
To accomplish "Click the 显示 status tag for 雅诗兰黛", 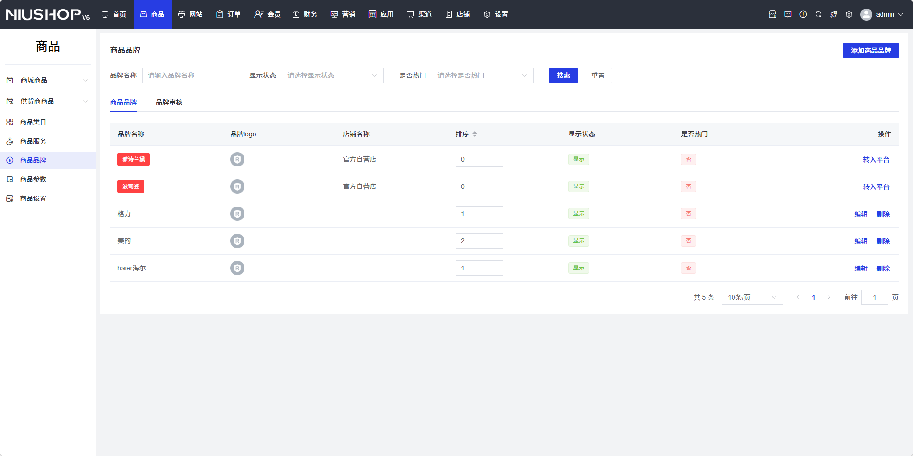I will click(578, 159).
